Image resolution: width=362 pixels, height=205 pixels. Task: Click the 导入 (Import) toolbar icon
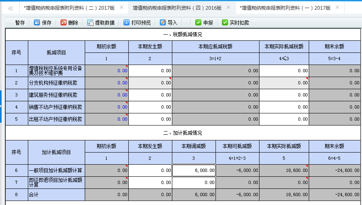pos(163,23)
